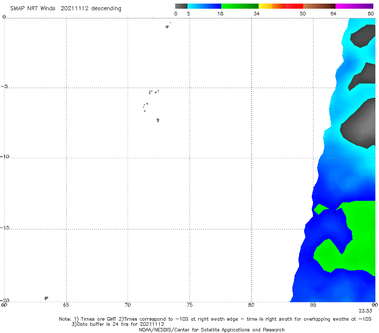Click the magenta-purple segment of the color bar
This screenshot has height=333, width=379.
[x=354, y=6]
